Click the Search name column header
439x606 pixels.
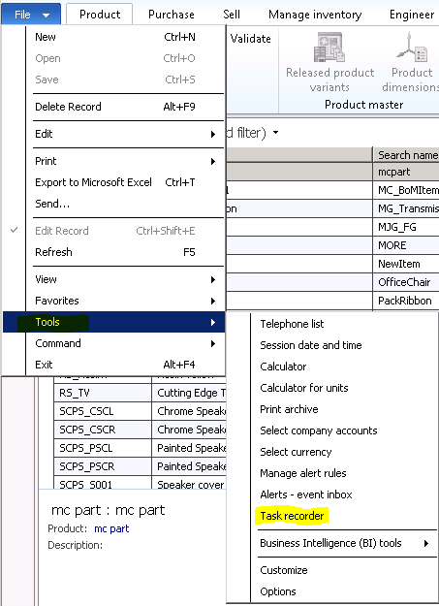tap(406, 155)
